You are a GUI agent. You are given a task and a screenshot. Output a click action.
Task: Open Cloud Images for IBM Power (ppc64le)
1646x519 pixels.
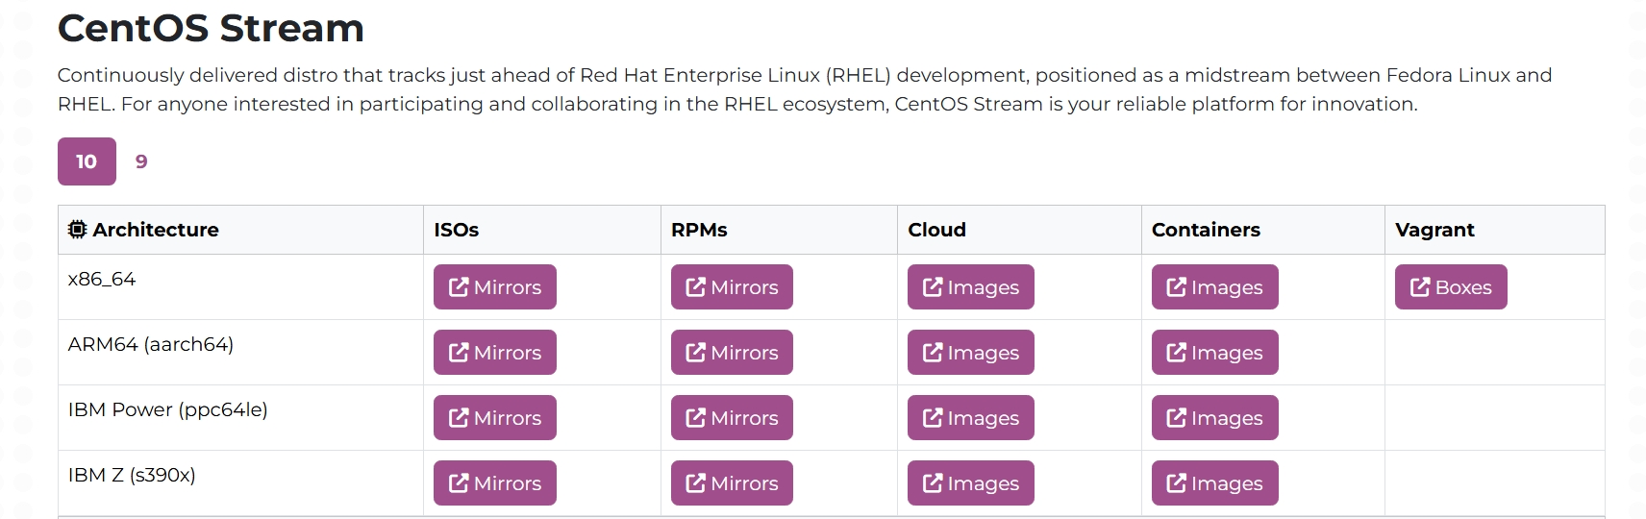[x=970, y=418]
